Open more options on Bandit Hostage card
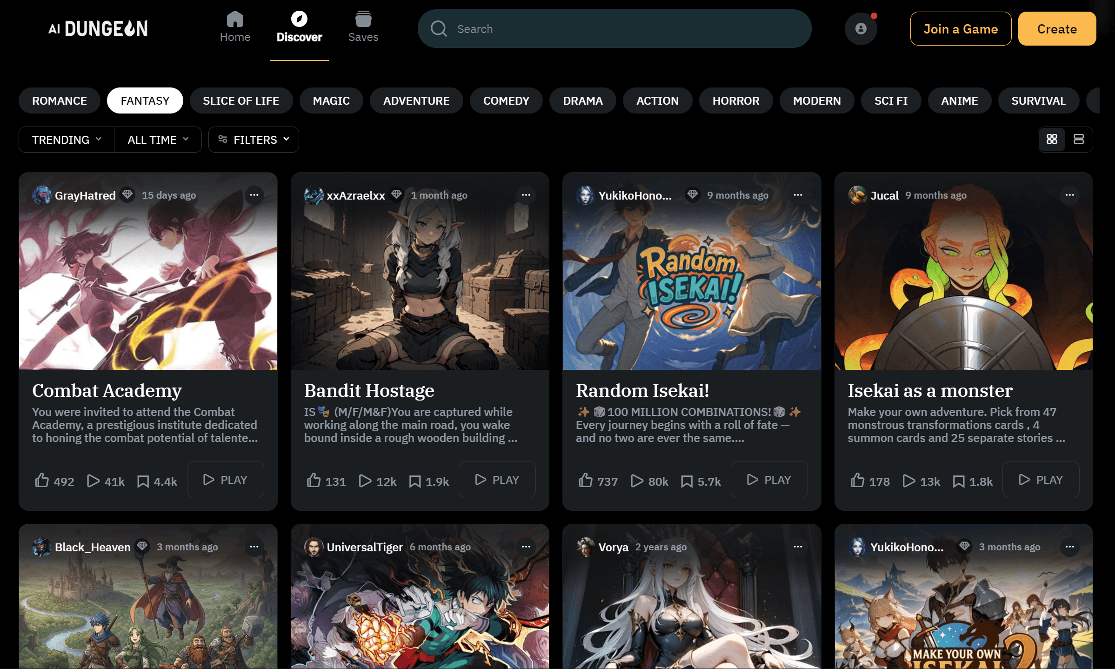This screenshot has height=669, width=1115. click(x=526, y=195)
